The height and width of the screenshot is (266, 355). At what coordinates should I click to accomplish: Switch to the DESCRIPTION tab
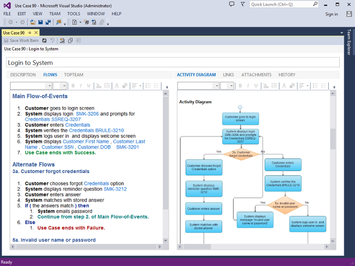(23, 75)
